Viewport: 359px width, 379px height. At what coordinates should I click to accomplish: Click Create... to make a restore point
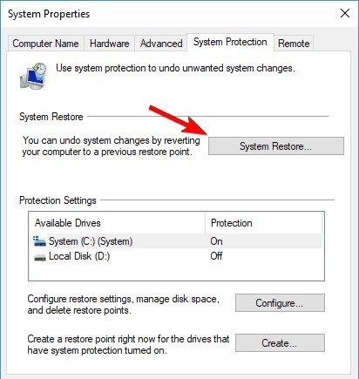click(x=280, y=343)
